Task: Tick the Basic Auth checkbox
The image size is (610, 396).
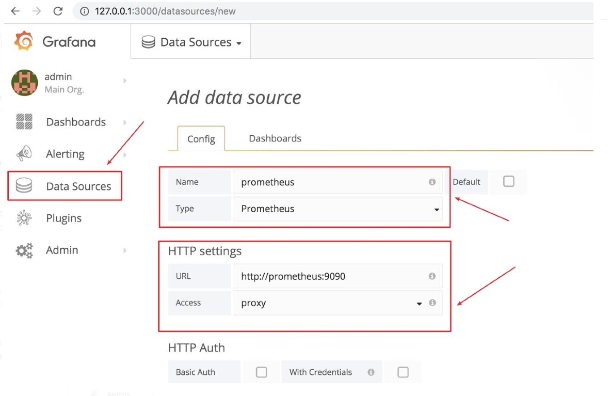Action: click(262, 372)
